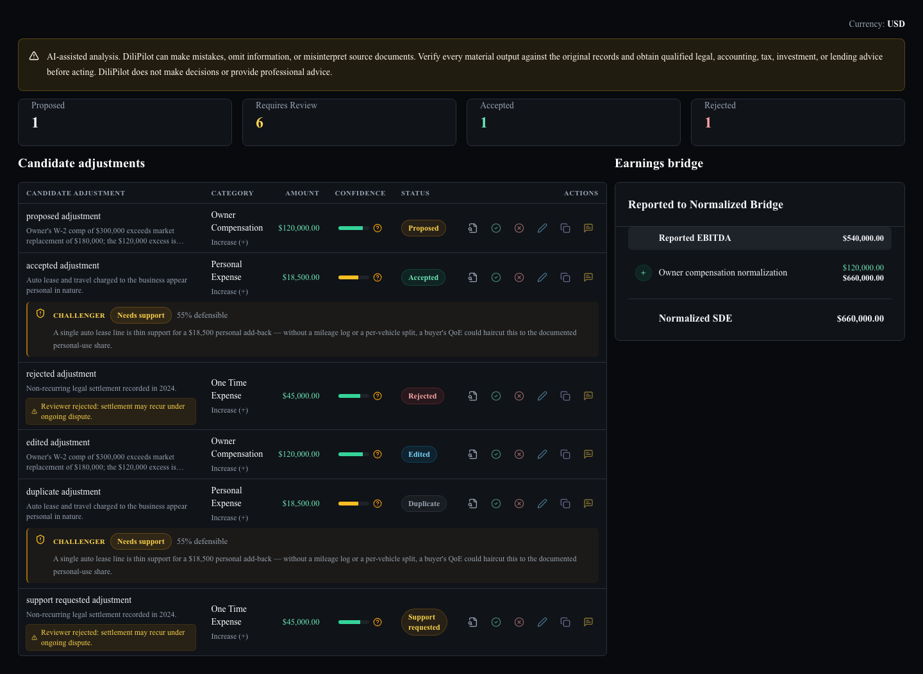This screenshot has width=923, height=674.
Task: Expand the Owner compensation normalization plus icon
Action: 644,273
